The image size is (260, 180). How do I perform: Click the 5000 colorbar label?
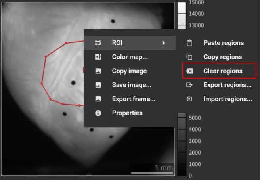(x=195, y=118)
